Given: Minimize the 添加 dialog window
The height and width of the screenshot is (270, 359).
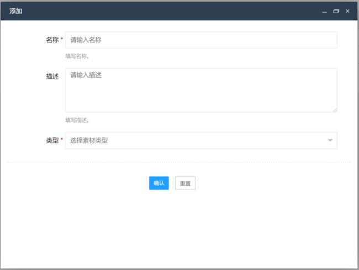Looking at the screenshot, I should pyautogui.click(x=324, y=12).
